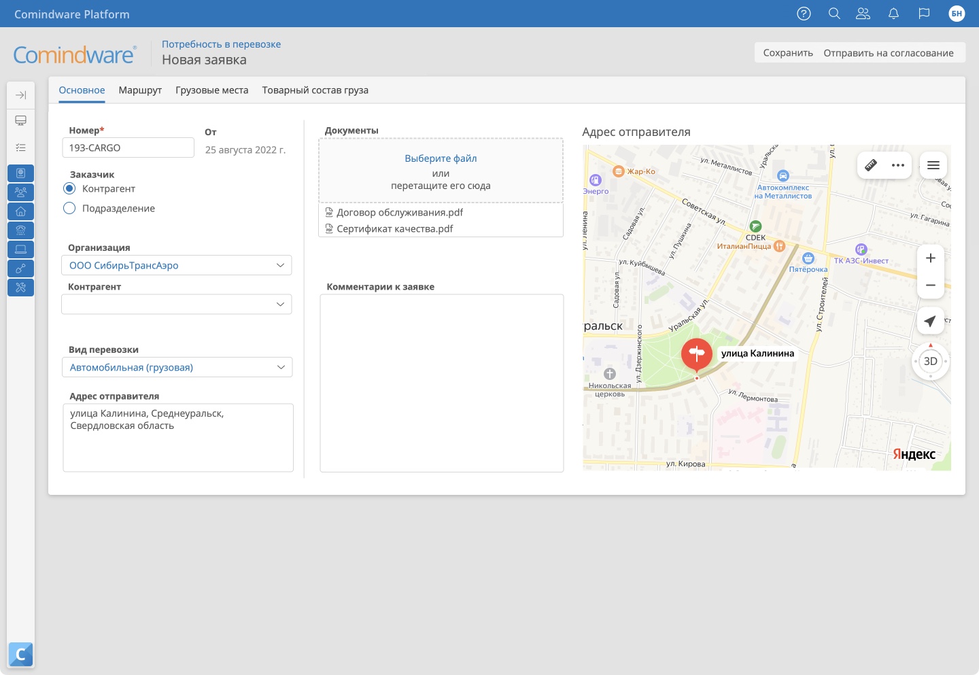Click the Адрес отправителя text area
This screenshot has width=979, height=675.
[178, 438]
